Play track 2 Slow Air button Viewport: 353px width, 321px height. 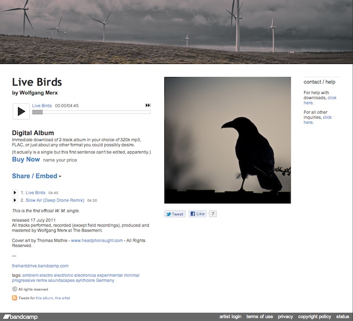(15, 200)
